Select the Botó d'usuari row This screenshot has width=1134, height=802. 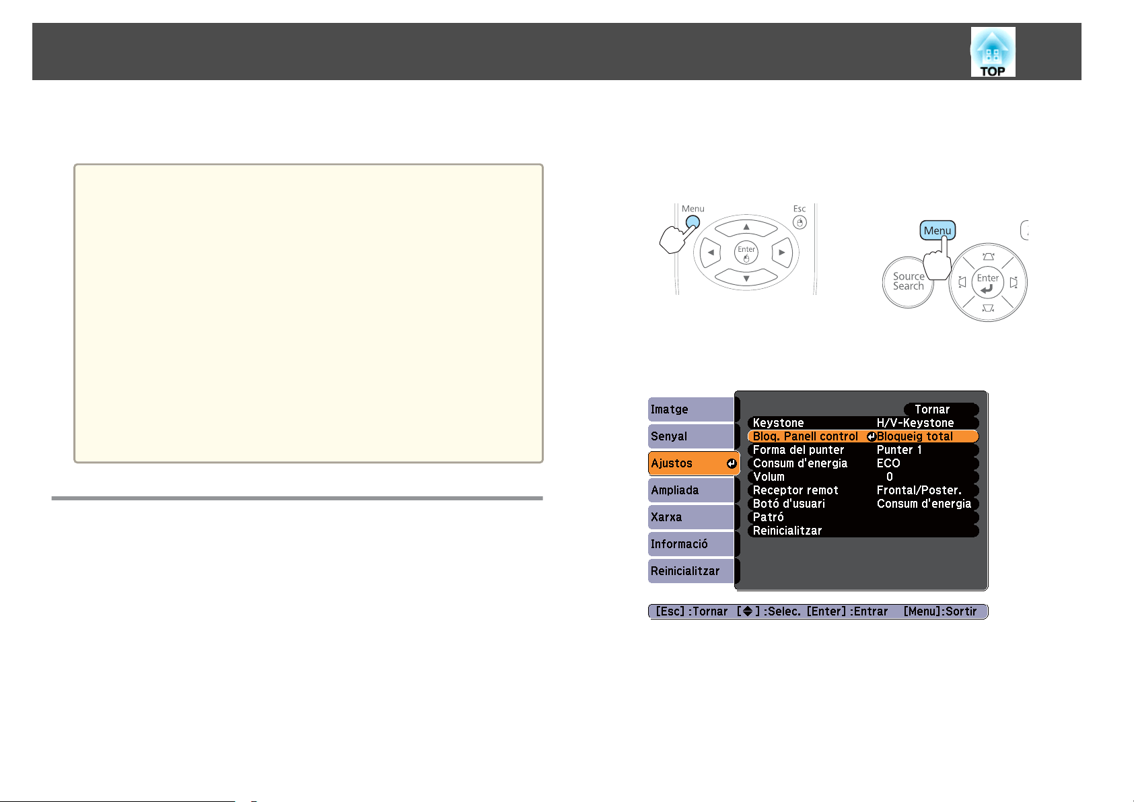[x=863, y=504]
